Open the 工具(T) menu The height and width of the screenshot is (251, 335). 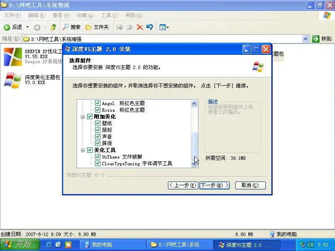pyautogui.click(x=110, y=15)
